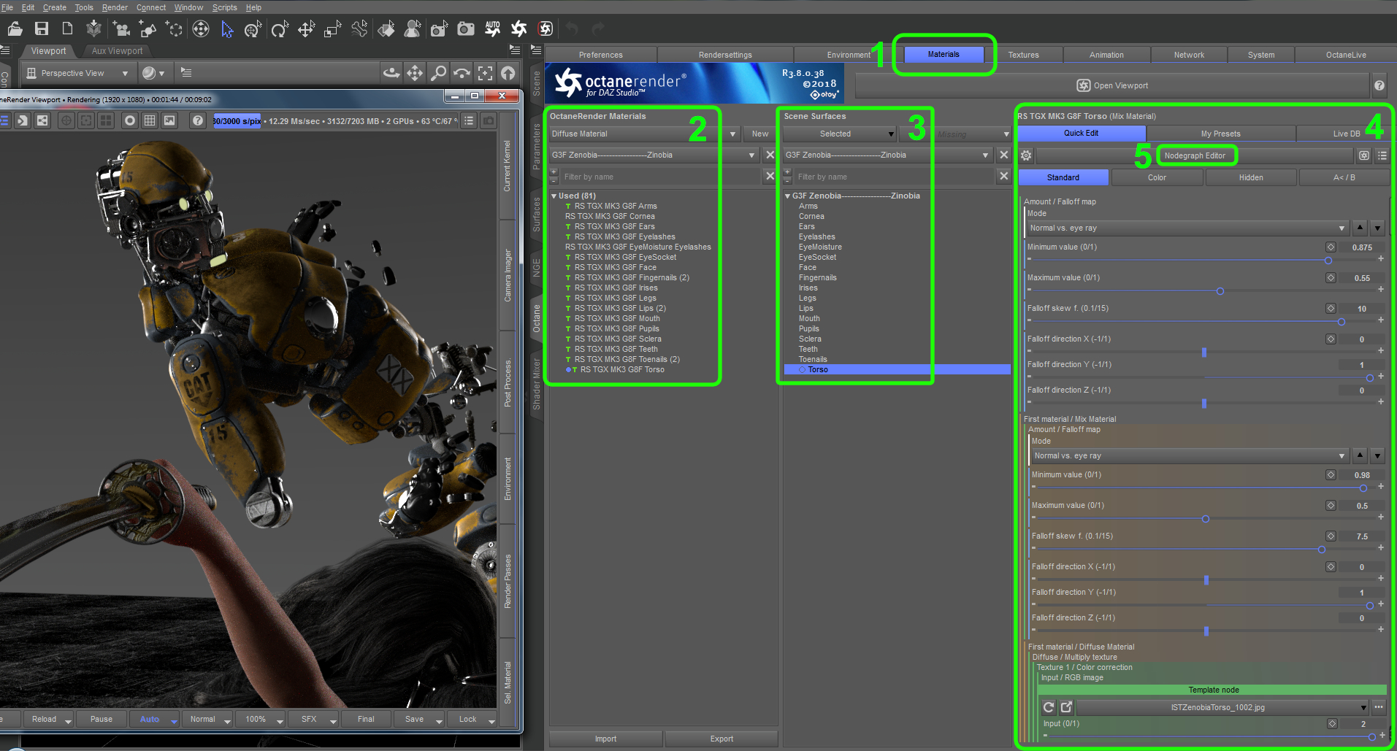Screen dimensions: 1397x751
Task: Switch to the Rendersettings tab
Action: (725, 55)
